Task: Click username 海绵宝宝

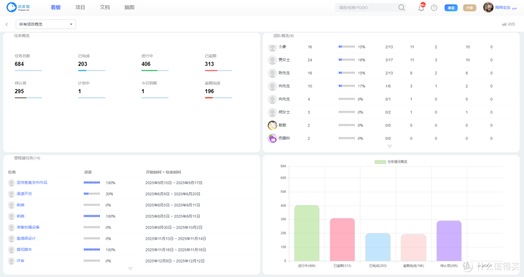Action: tap(503, 7)
